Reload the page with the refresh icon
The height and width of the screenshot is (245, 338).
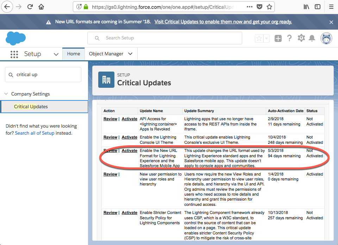pyautogui.click(x=30, y=7)
